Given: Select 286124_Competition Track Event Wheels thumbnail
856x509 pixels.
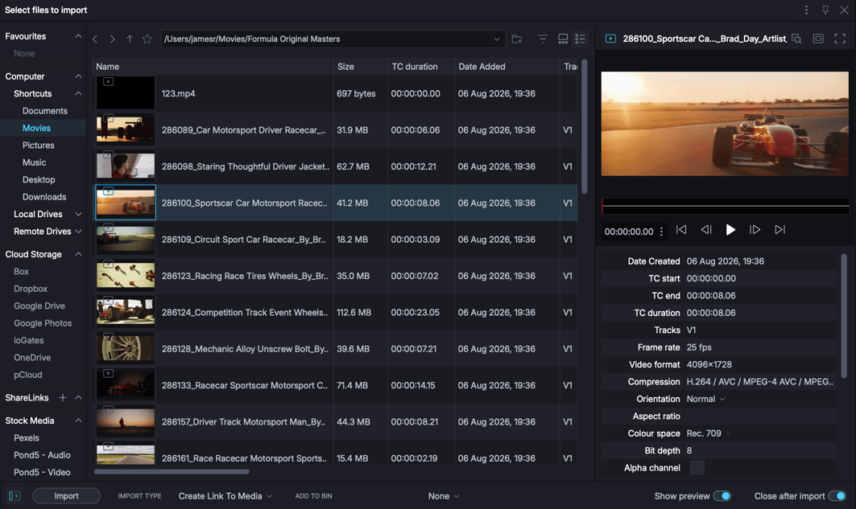Looking at the screenshot, I should coord(126,312).
